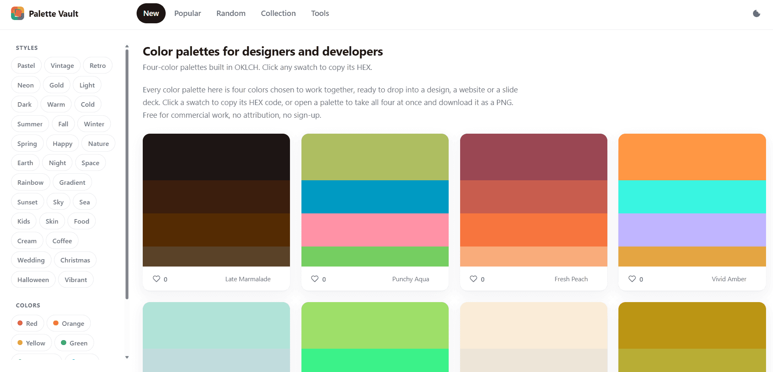The width and height of the screenshot is (773, 372).
Task: Copy the blue swatch in Punchy Aqua
Action: click(x=375, y=197)
